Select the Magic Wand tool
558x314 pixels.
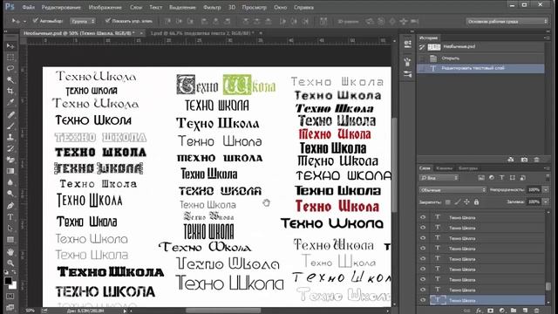(10, 79)
